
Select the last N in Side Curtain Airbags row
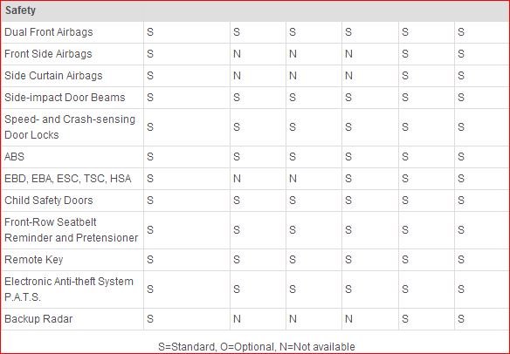348,76
